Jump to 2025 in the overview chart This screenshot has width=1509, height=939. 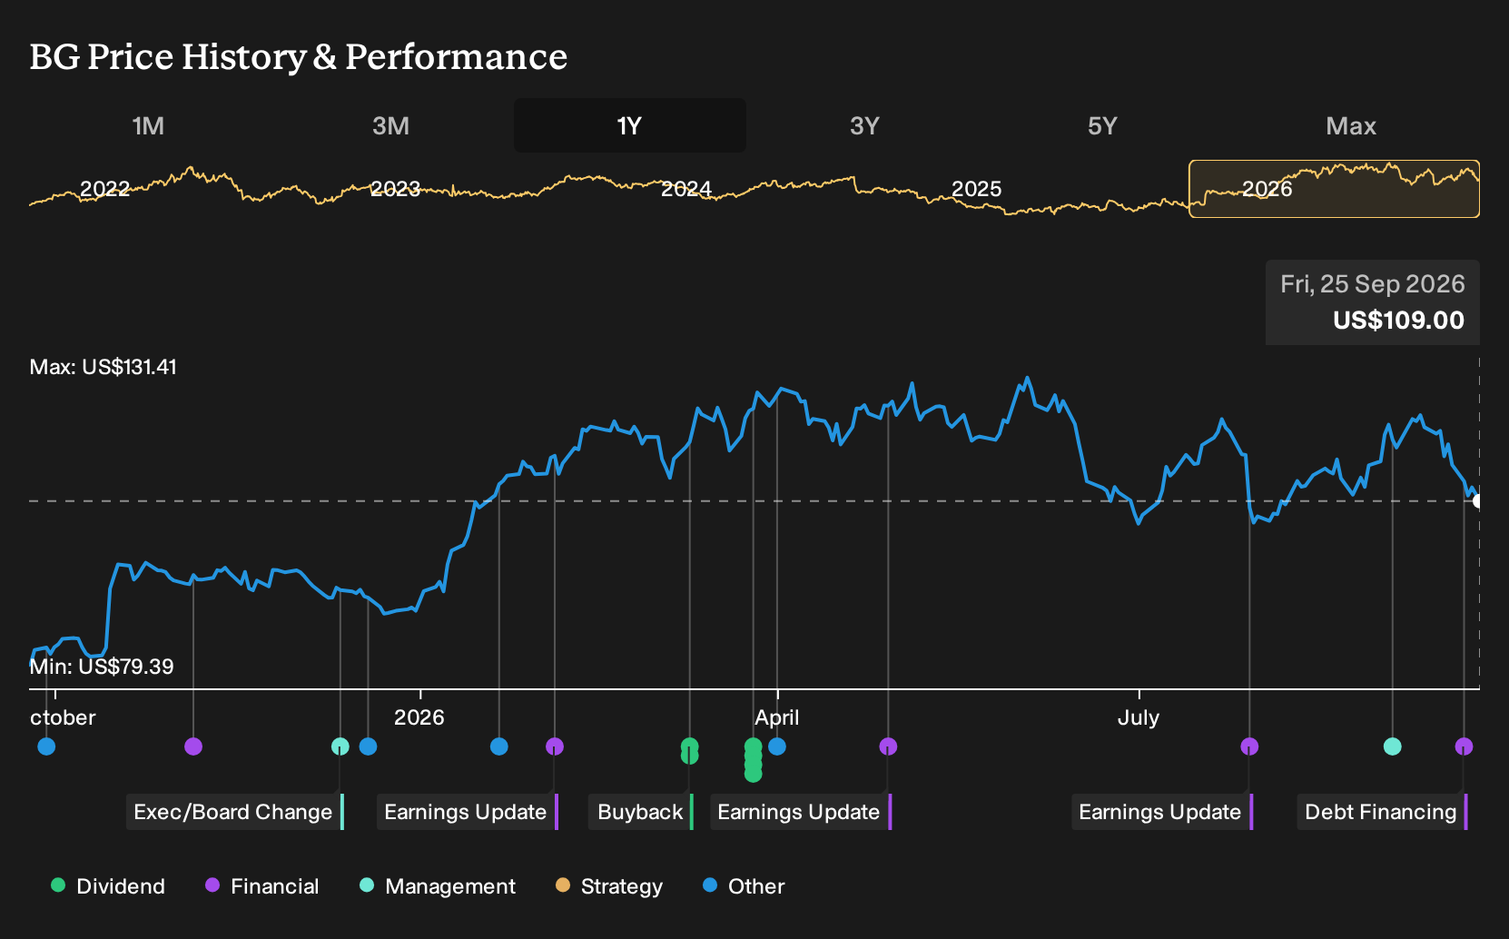[976, 189]
